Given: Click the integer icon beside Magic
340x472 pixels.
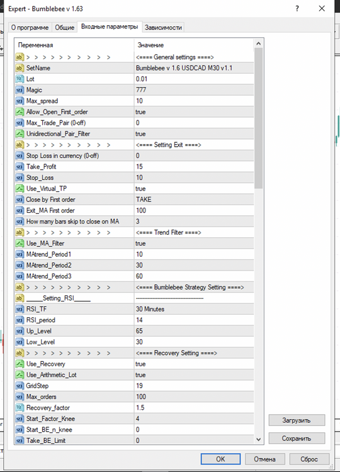Looking at the screenshot, I should coord(20,90).
